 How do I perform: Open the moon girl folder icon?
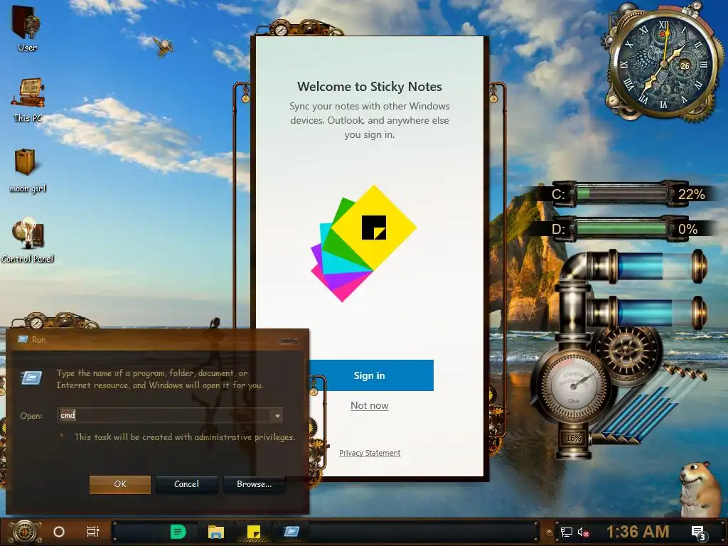[27, 169]
